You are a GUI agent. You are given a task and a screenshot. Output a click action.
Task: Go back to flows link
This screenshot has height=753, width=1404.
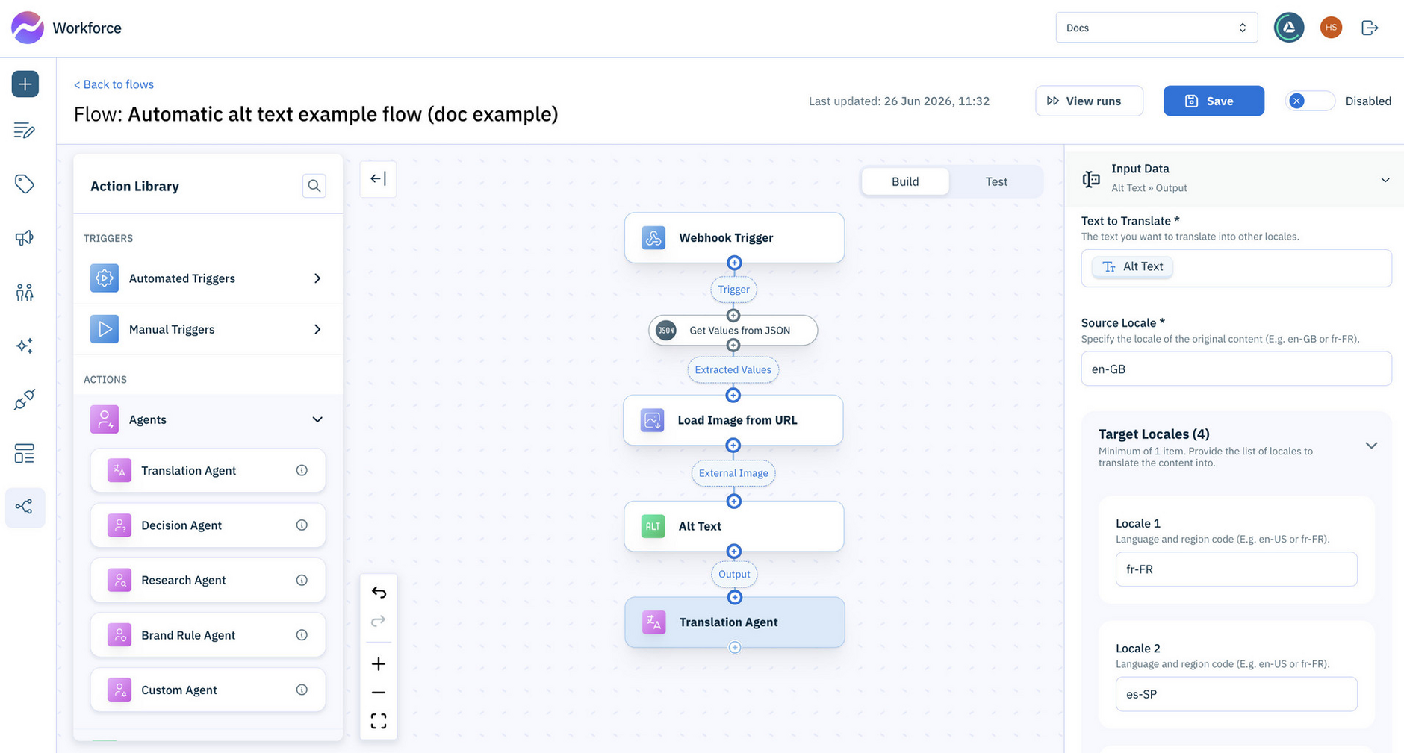pyautogui.click(x=114, y=84)
